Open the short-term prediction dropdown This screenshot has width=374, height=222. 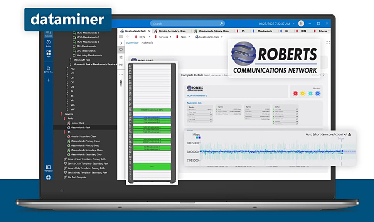point(345,135)
